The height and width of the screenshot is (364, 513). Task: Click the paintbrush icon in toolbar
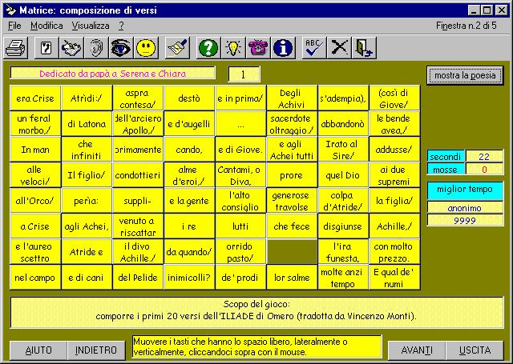pyautogui.click(x=177, y=48)
